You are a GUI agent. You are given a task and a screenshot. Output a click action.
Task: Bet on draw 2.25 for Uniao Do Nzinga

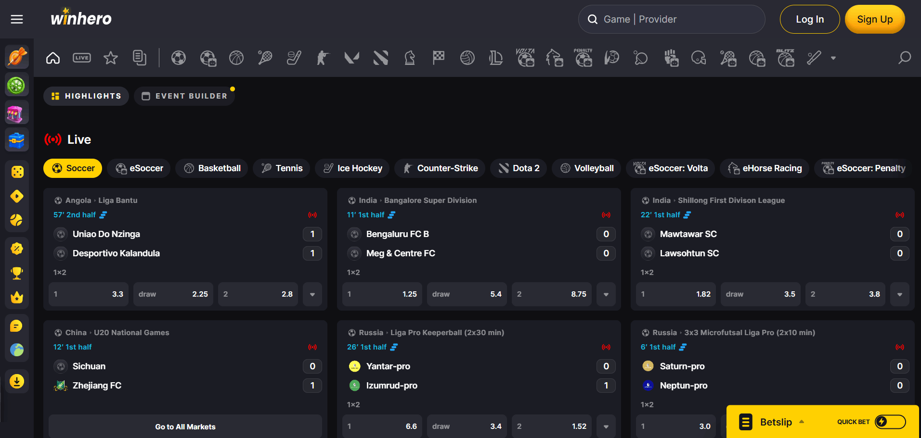(173, 294)
